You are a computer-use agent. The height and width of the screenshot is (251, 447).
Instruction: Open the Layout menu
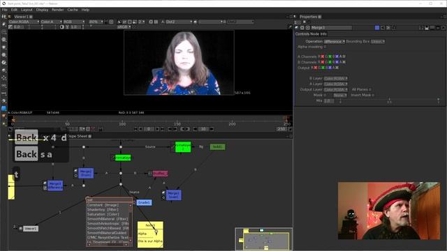pyautogui.click(x=27, y=10)
